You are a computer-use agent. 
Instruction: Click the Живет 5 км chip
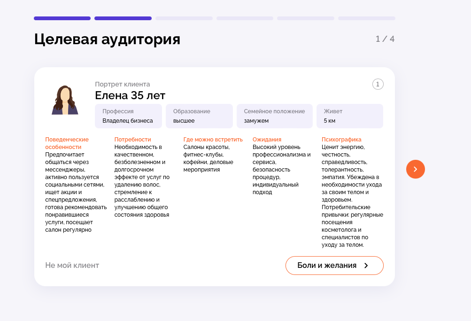click(x=350, y=116)
